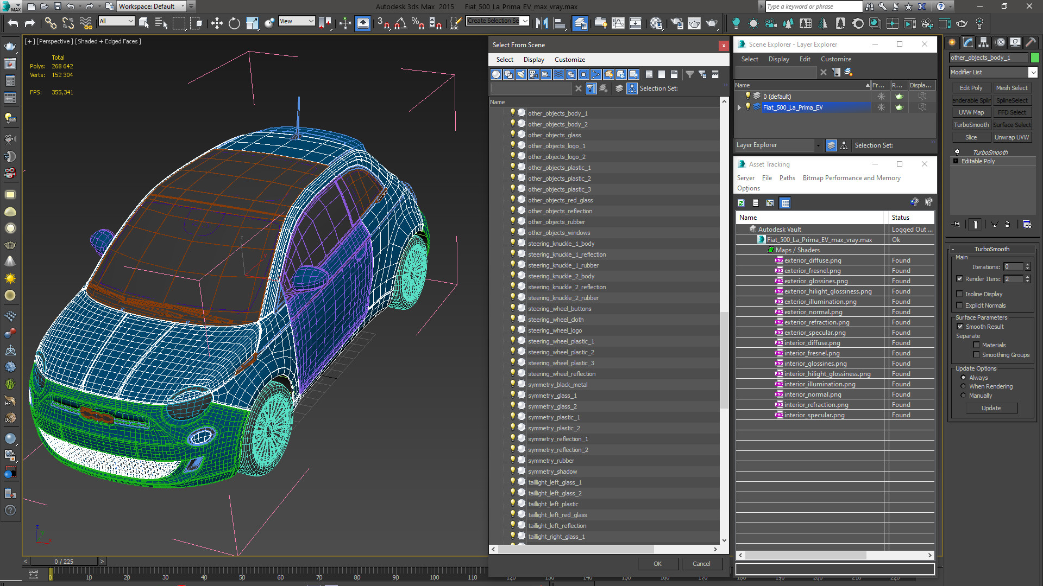Screen dimensions: 1043x586
Task: Select the Manually update option
Action: [964, 396]
